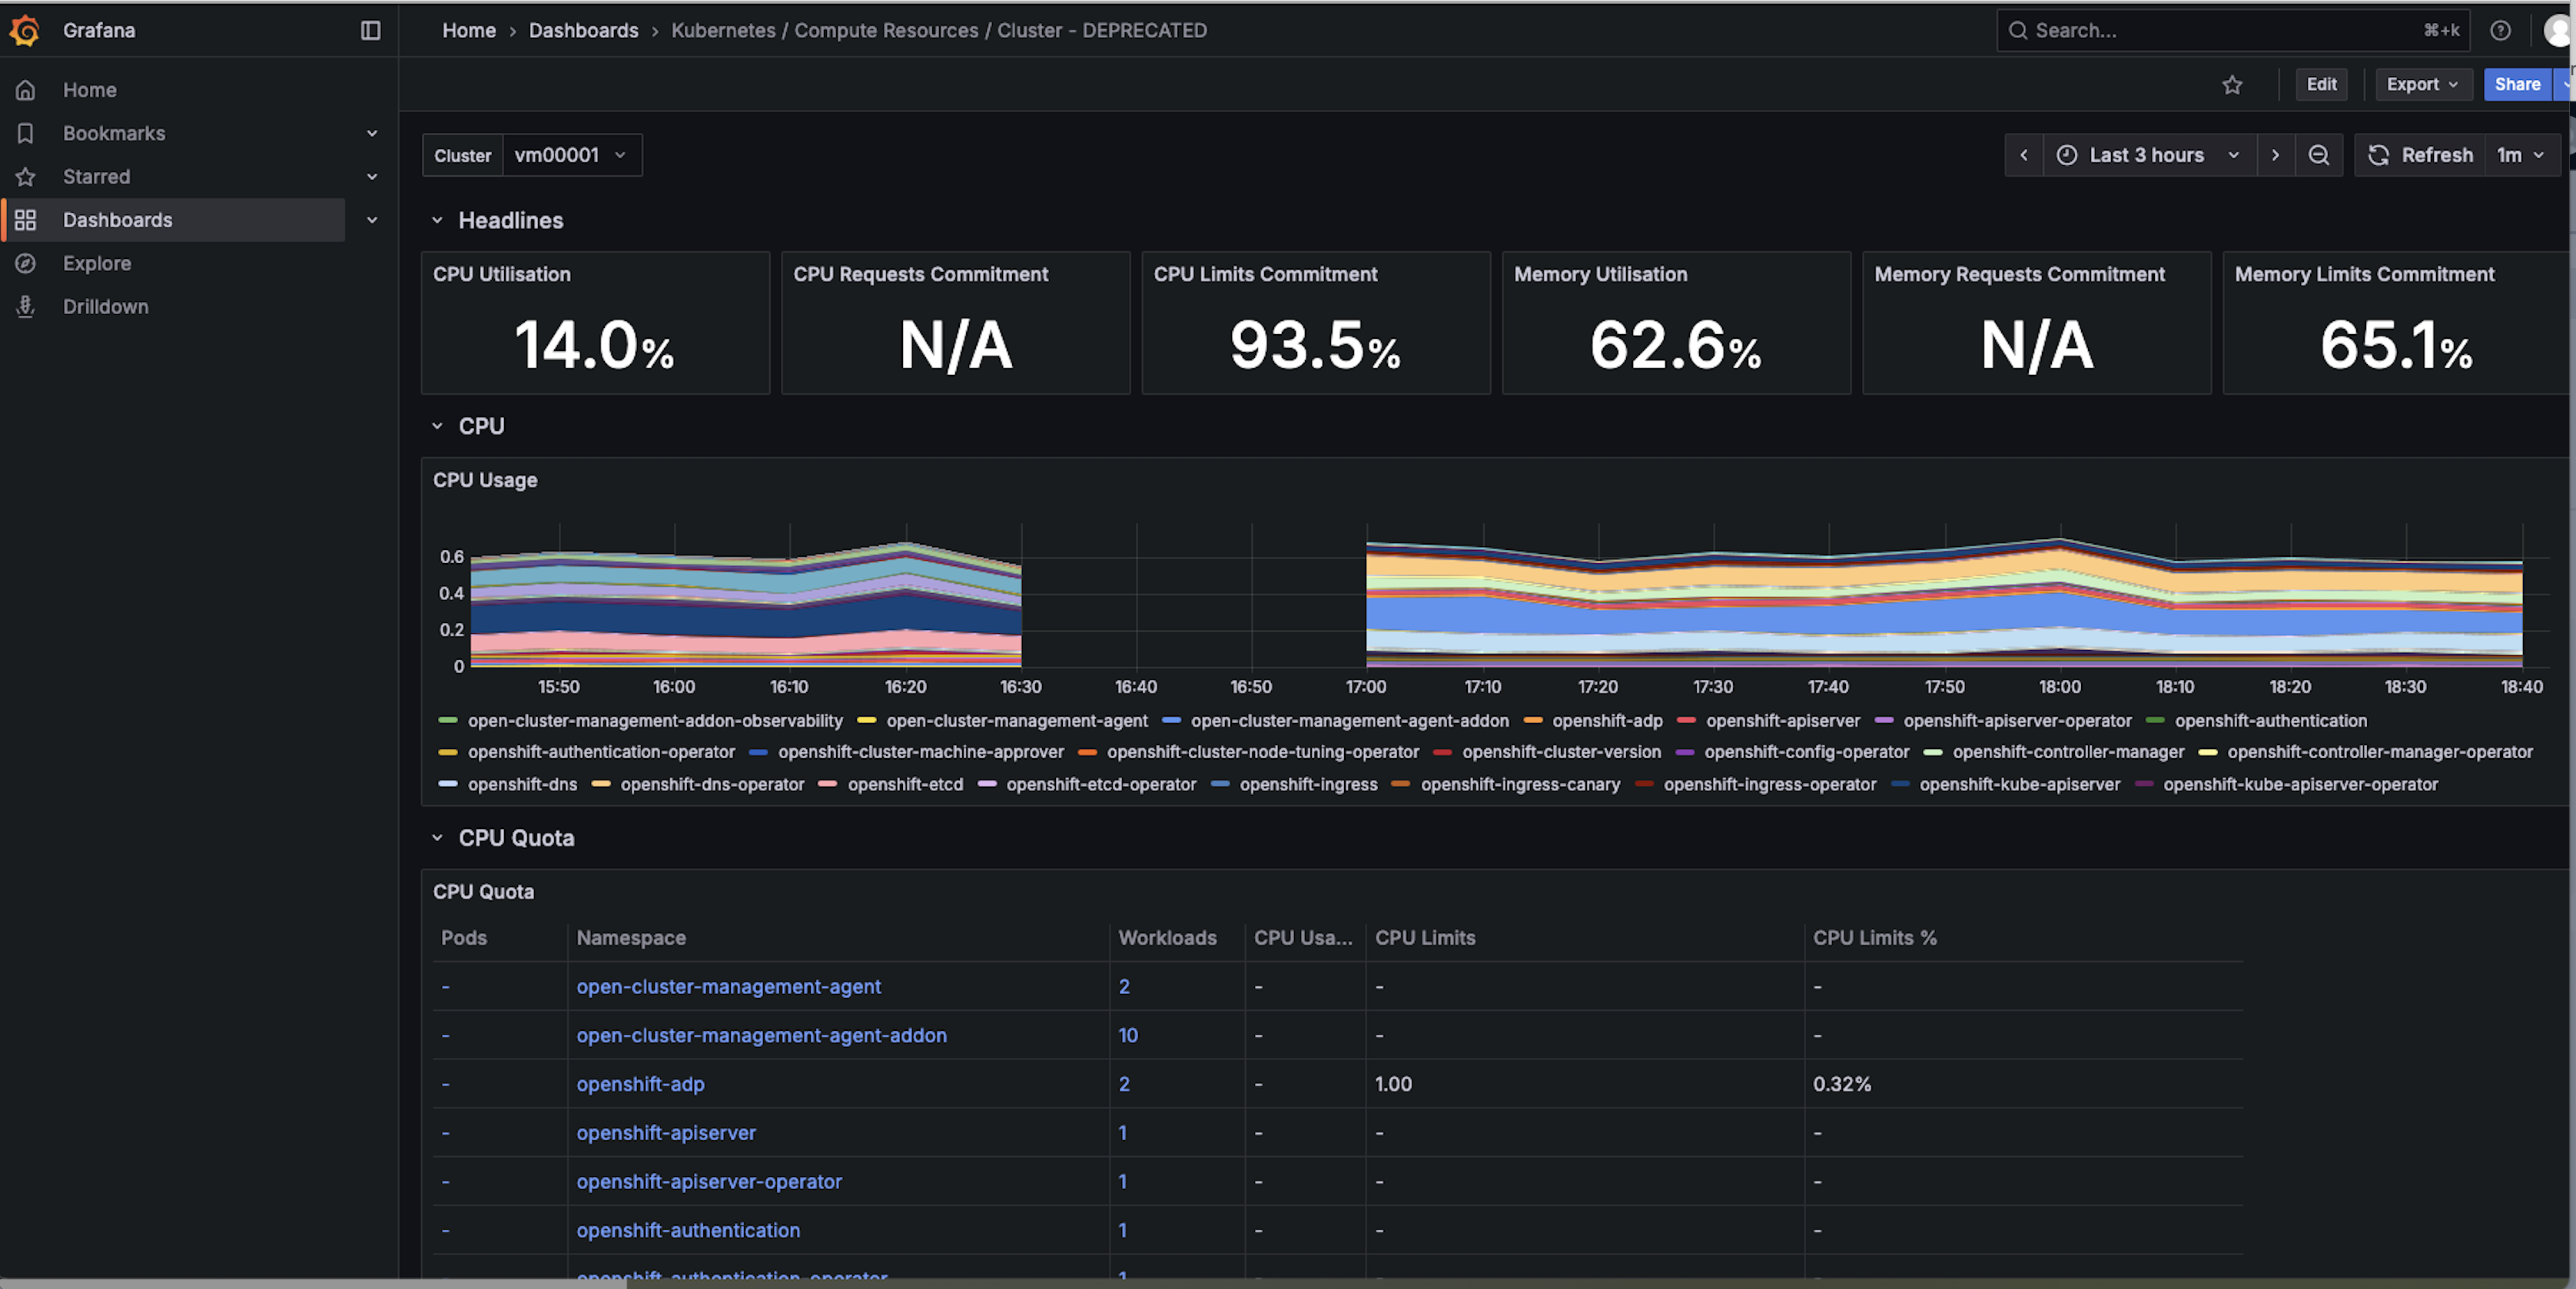Click the zoom out time range icon
This screenshot has width=2576, height=1289.
click(x=2318, y=155)
